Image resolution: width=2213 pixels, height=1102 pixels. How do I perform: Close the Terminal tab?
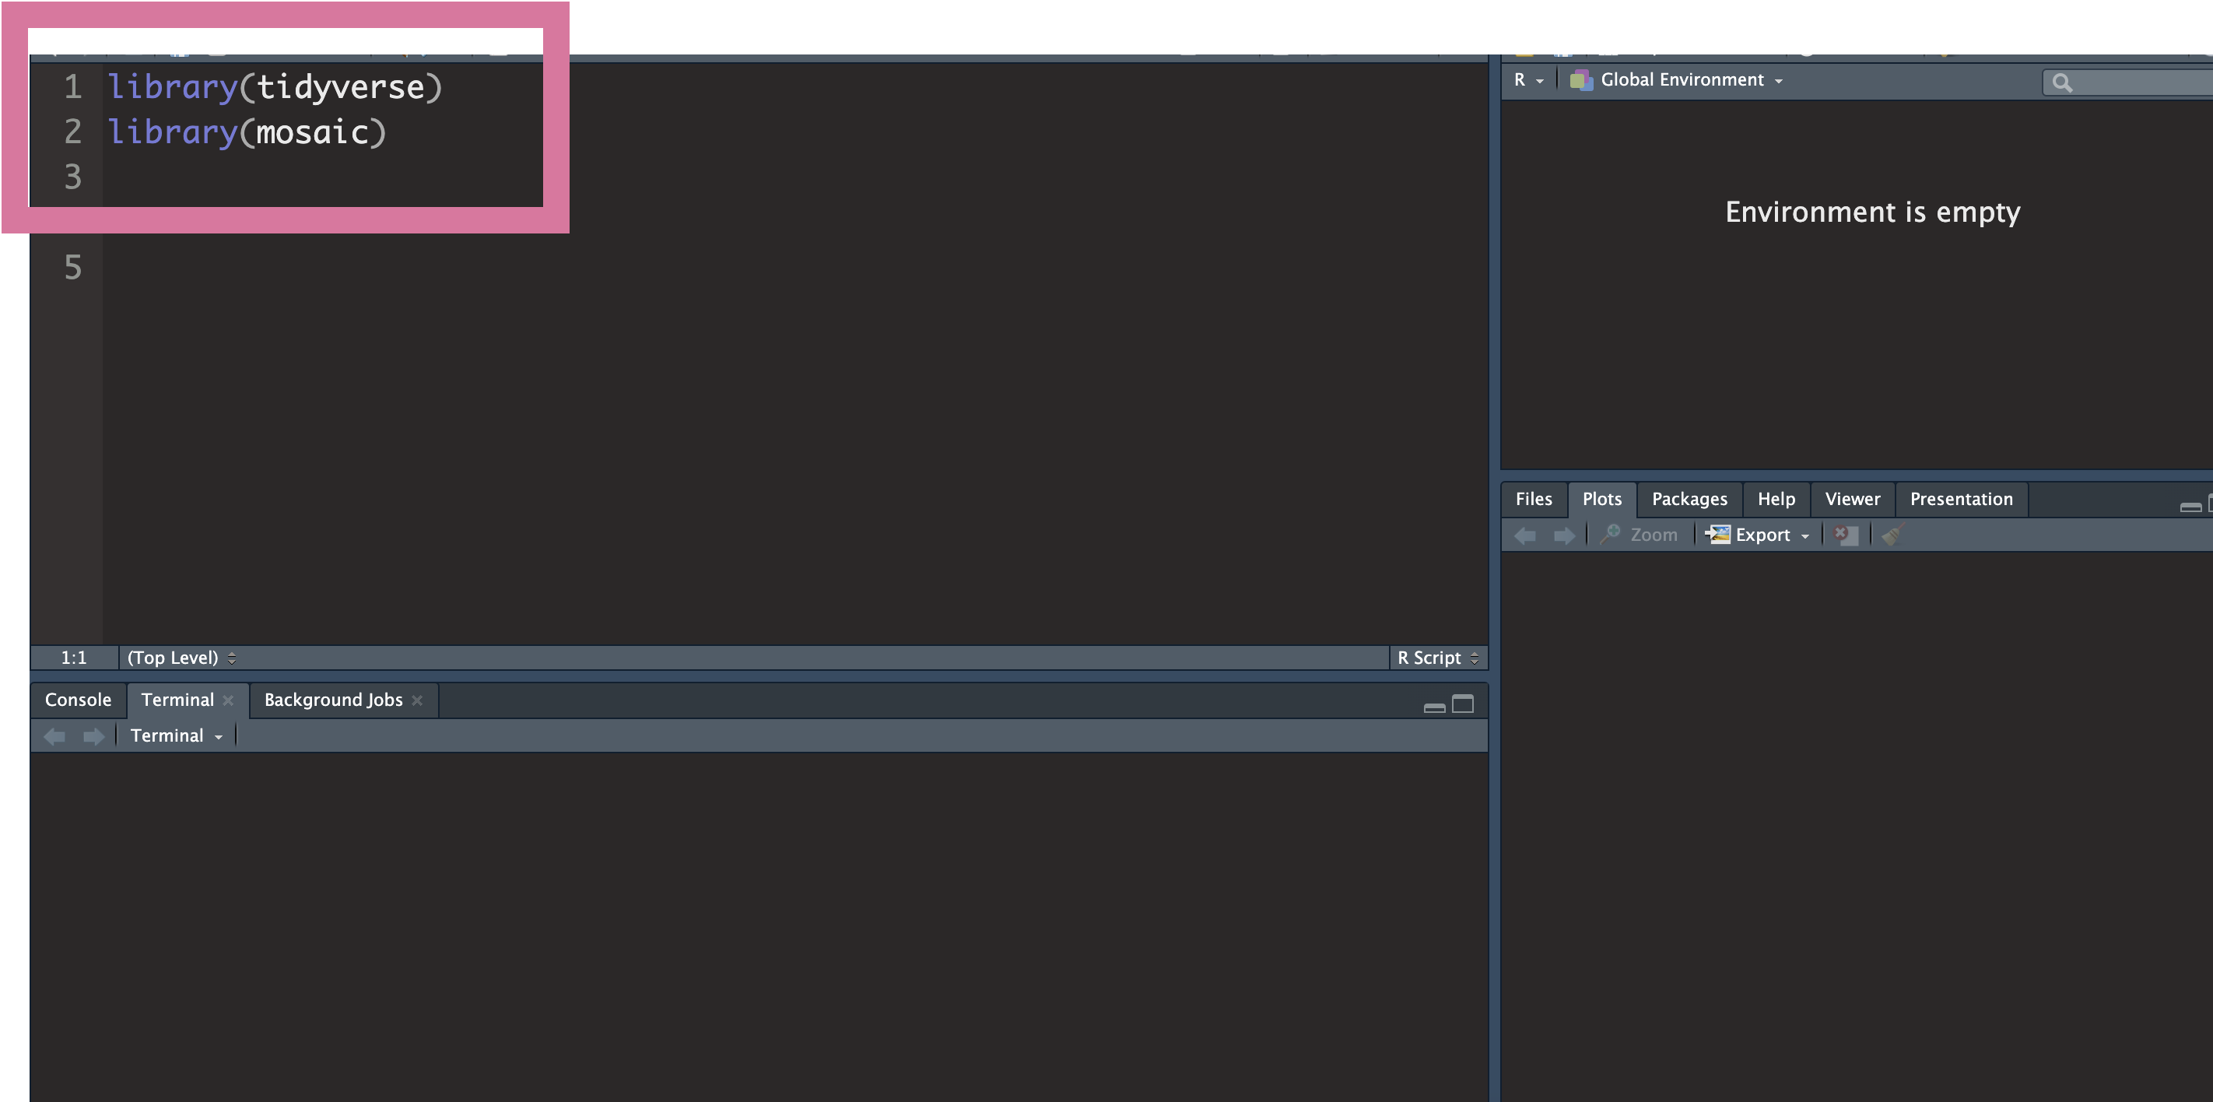(229, 701)
